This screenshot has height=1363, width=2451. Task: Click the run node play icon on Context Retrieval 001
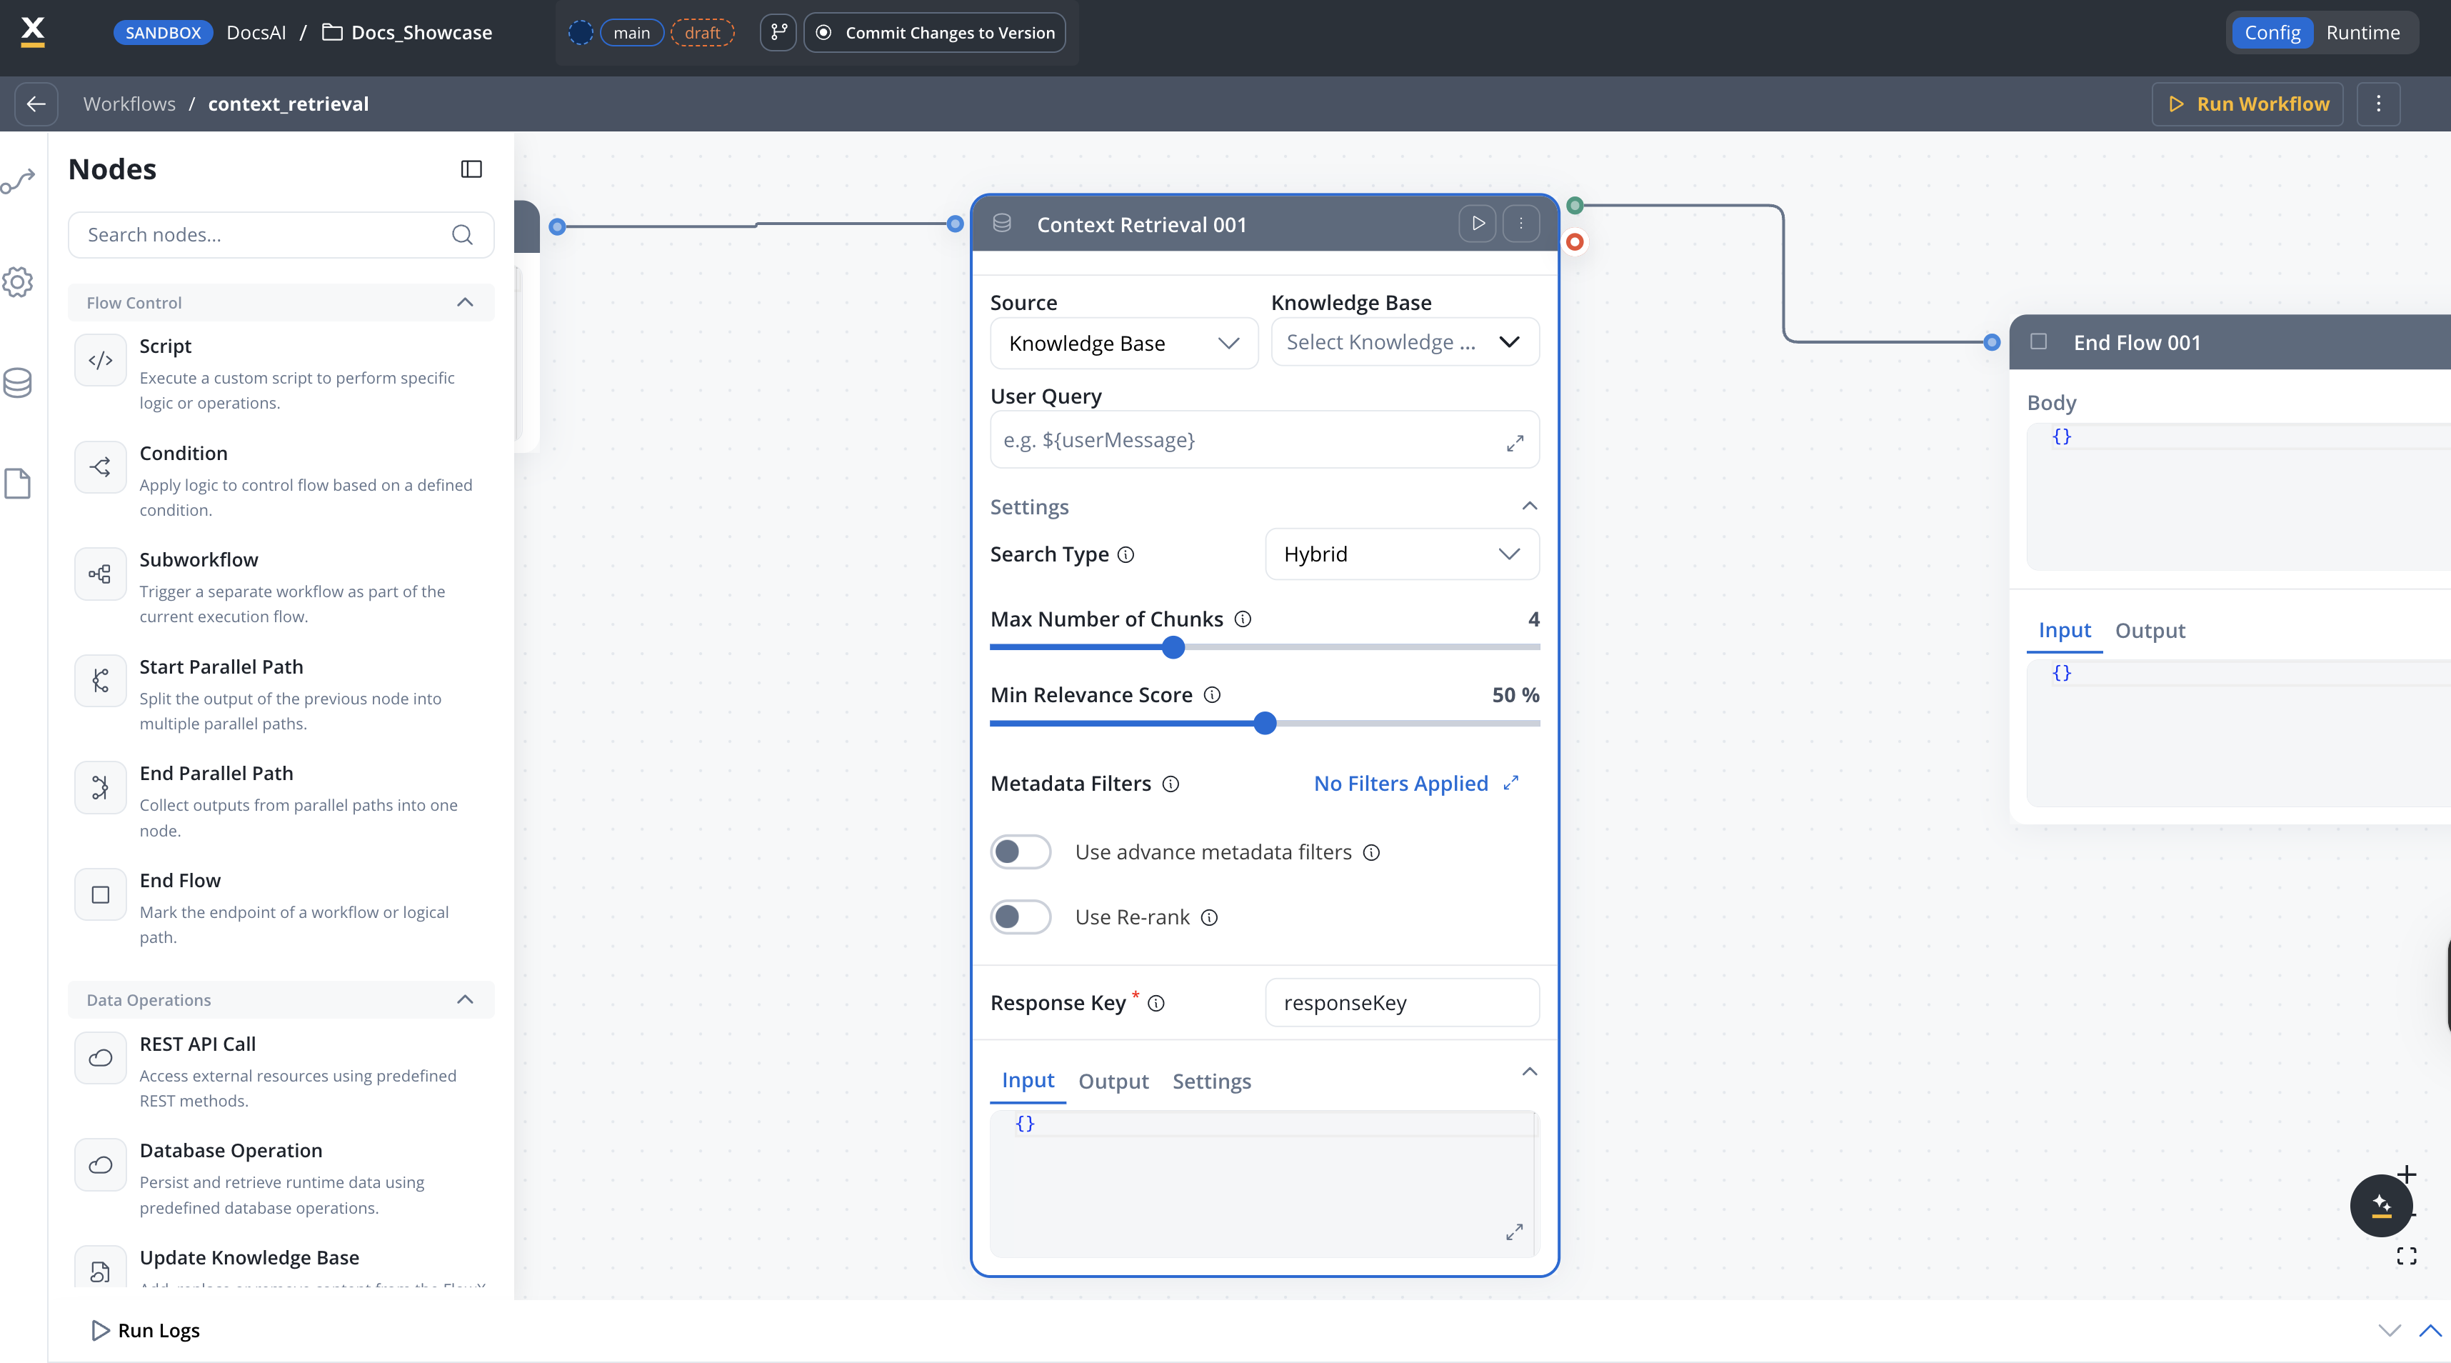pos(1478,224)
